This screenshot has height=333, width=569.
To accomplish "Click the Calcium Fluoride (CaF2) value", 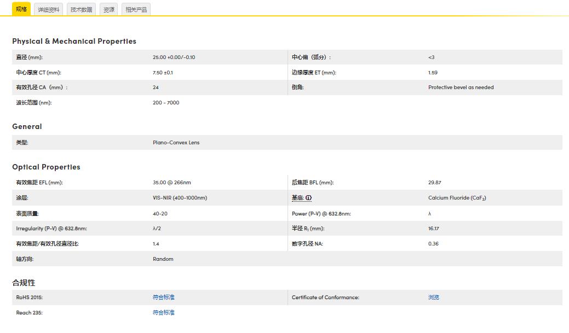I will tap(457, 198).
